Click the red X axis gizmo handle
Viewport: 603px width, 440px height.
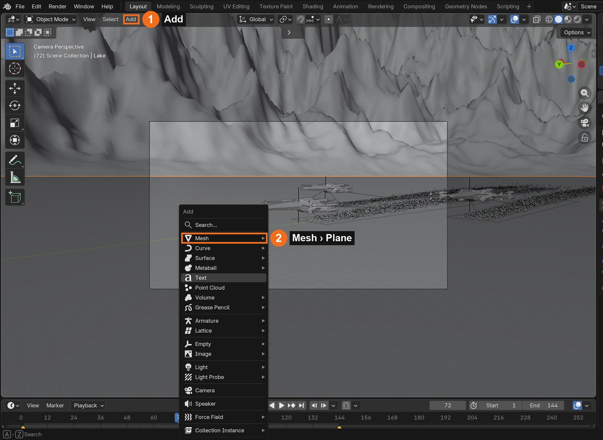581,64
